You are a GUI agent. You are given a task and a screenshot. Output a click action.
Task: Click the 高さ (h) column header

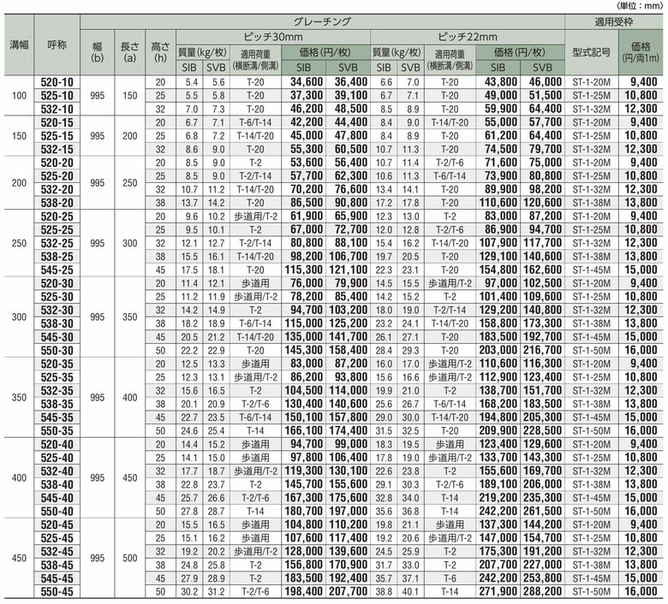pyautogui.click(x=160, y=52)
